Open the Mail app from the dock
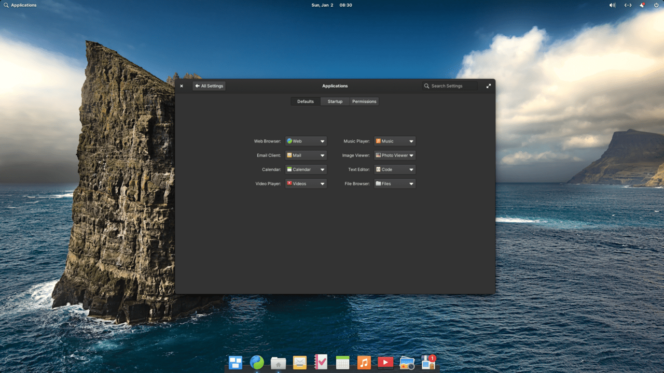Screen dimensions: 664x373 pos(299,362)
